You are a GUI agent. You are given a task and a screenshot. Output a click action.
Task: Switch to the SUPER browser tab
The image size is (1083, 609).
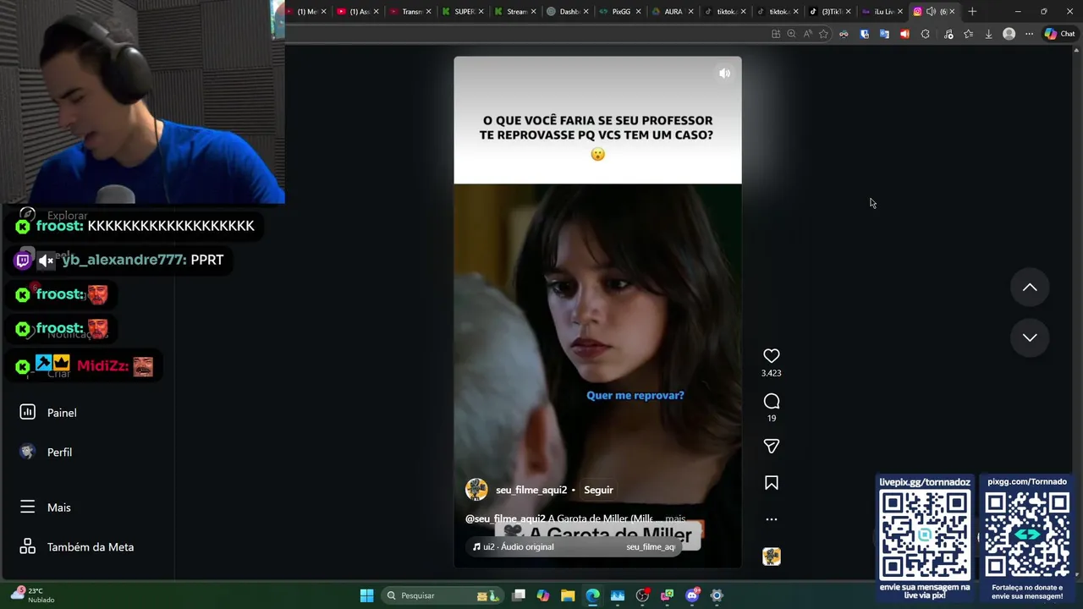(x=463, y=12)
